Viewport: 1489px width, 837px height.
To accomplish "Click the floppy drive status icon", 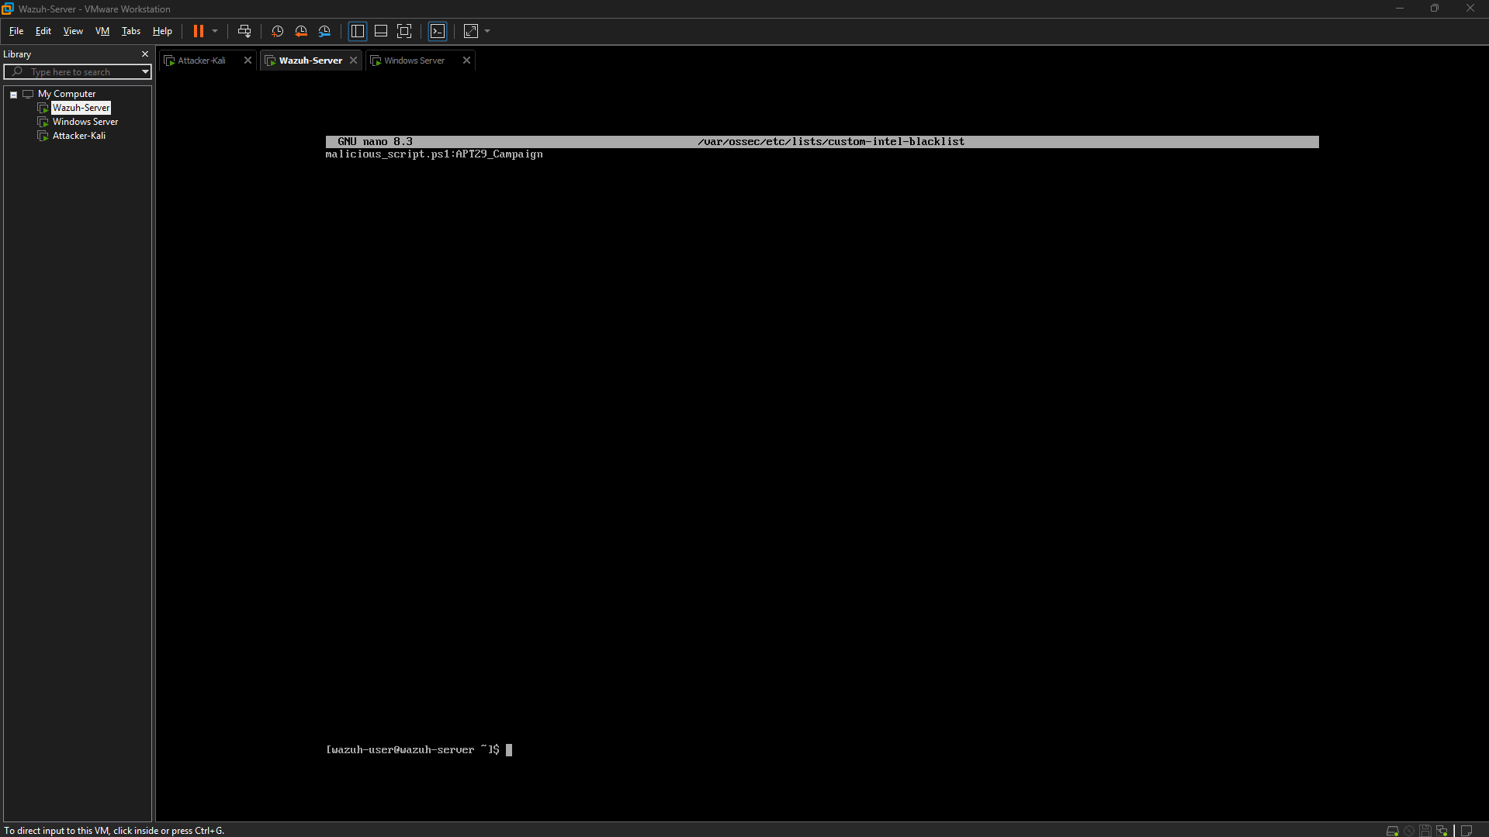I will tap(1425, 831).
